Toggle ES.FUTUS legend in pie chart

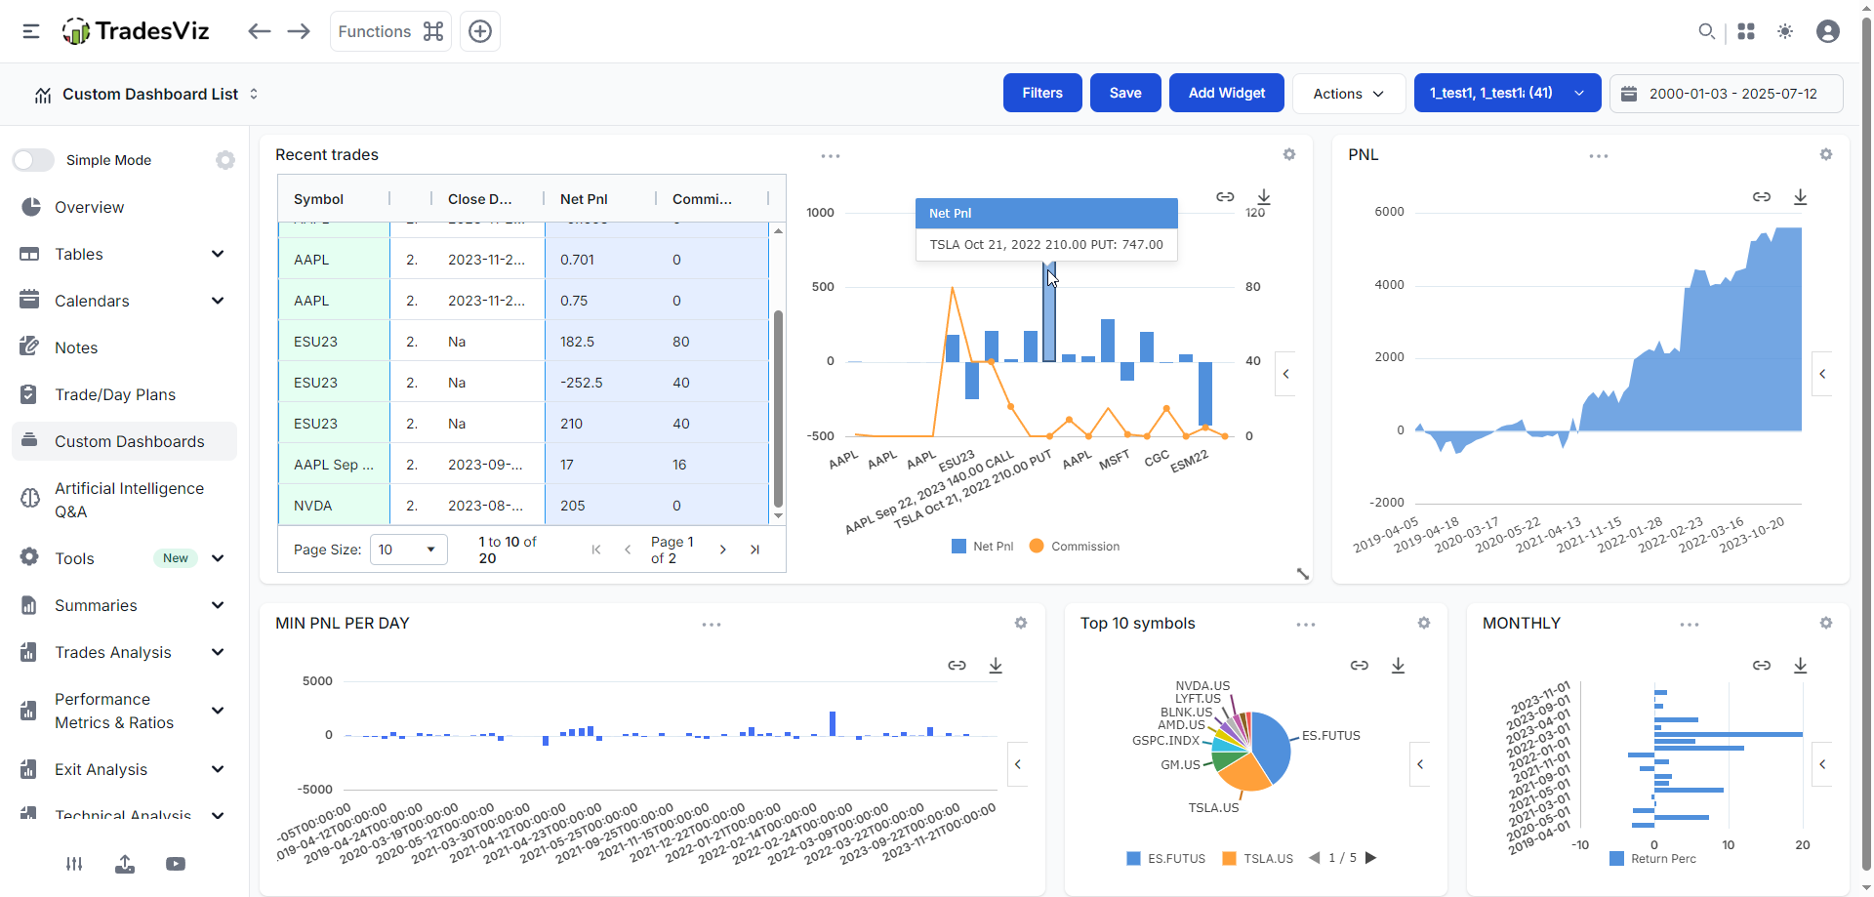click(x=1166, y=859)
